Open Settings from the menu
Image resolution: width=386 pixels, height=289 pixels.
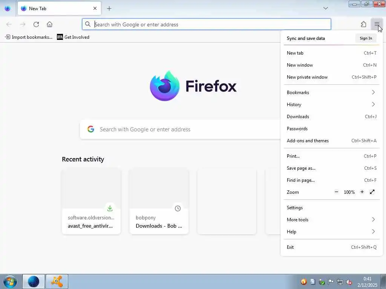(x=332, y=208)
